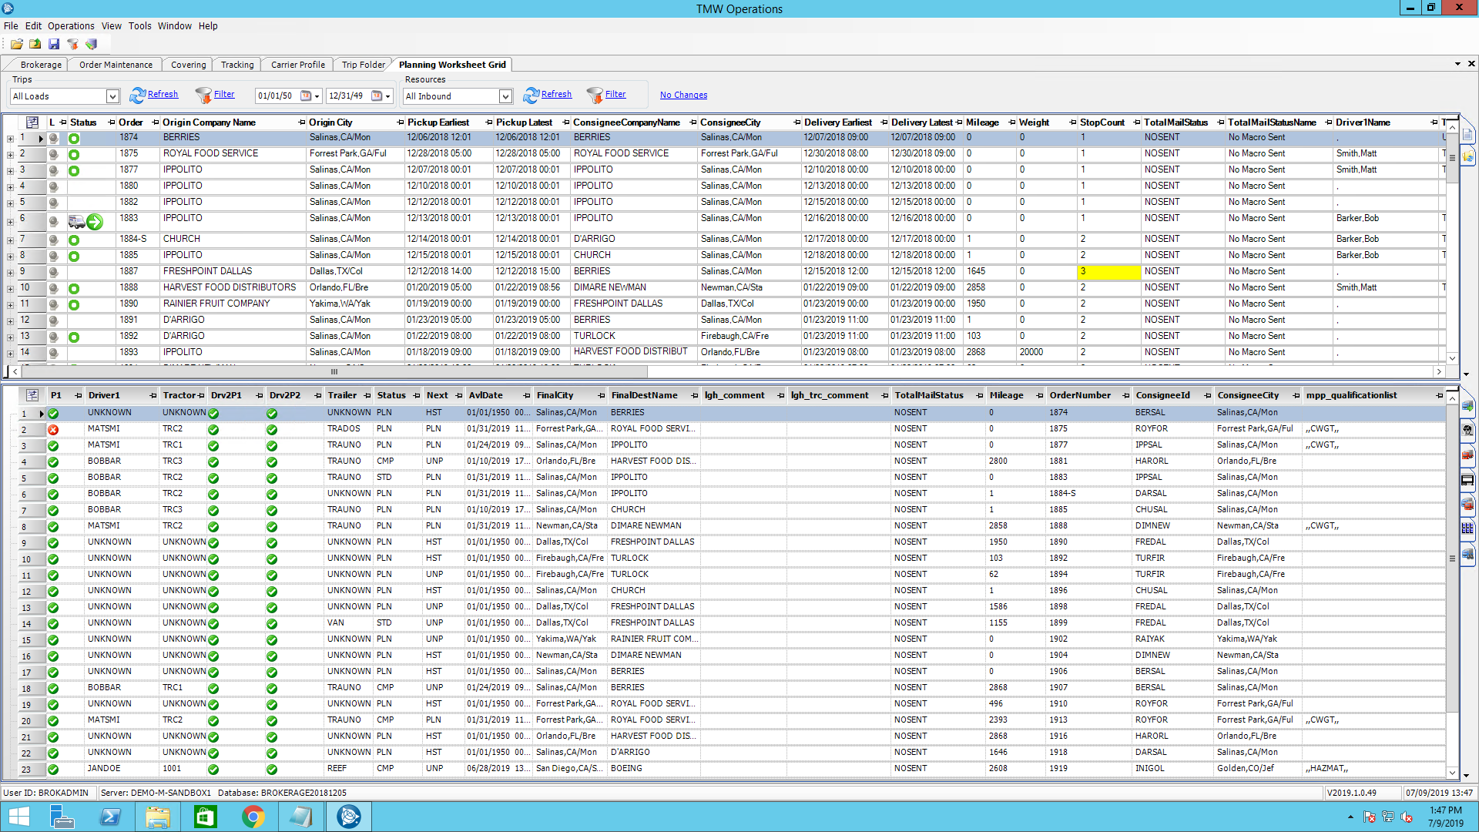Click the blue grid icon in right sidebar
The image size is (1479, 832).
(1467, 528)
